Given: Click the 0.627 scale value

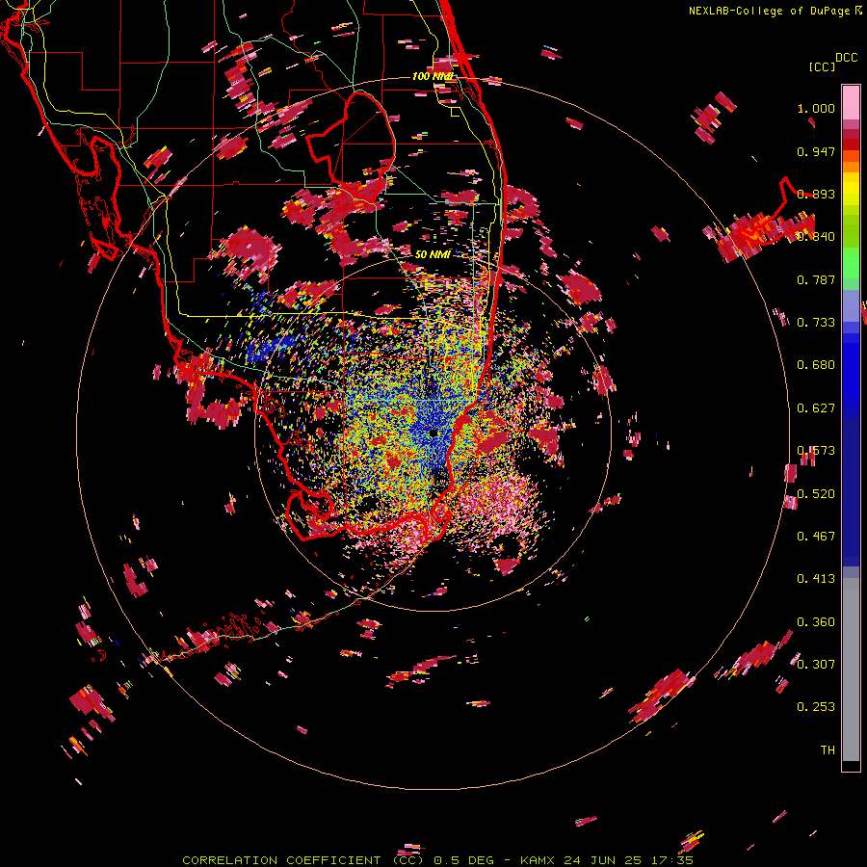Looking at the screenshot, I should 816,408.
